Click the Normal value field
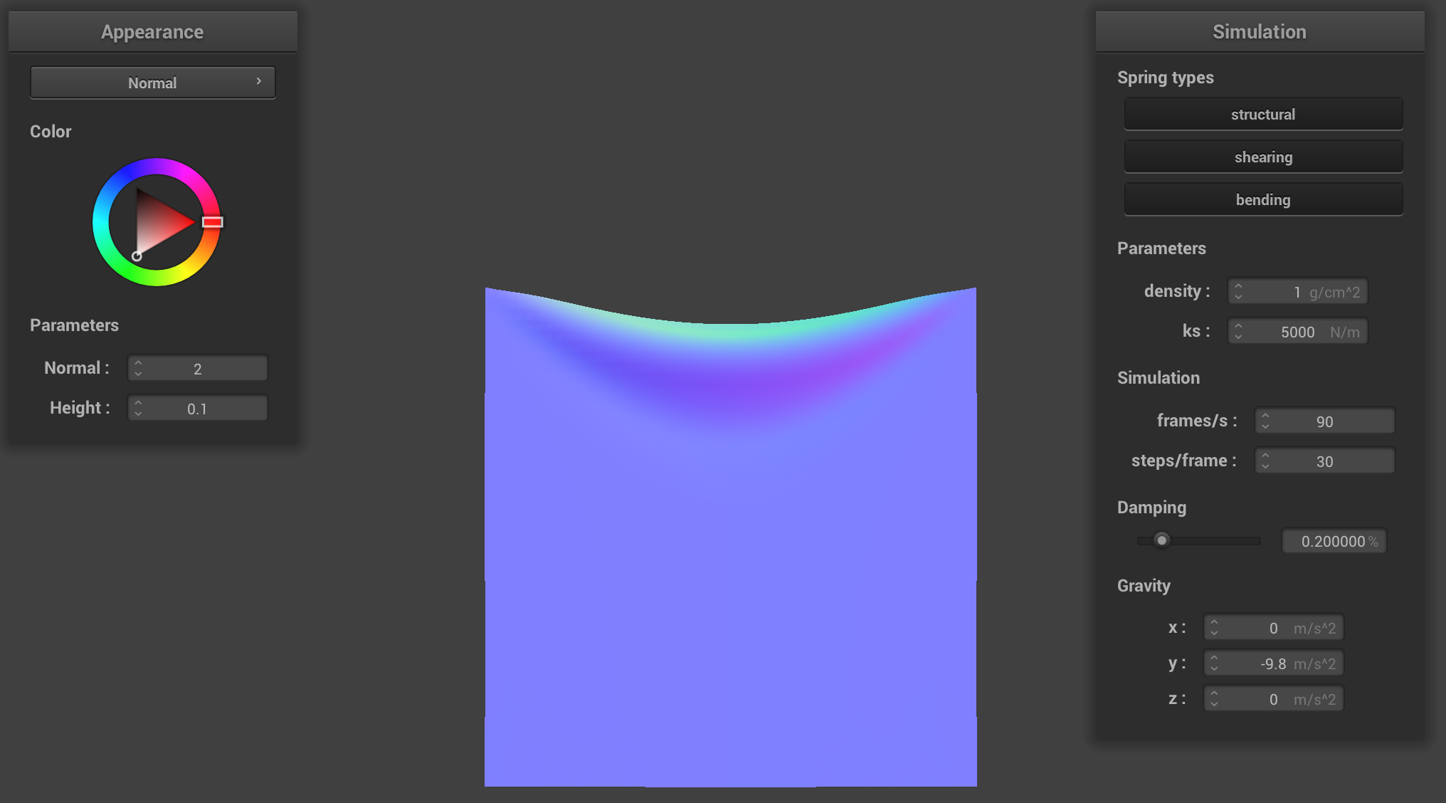 (x=198, y=369)
